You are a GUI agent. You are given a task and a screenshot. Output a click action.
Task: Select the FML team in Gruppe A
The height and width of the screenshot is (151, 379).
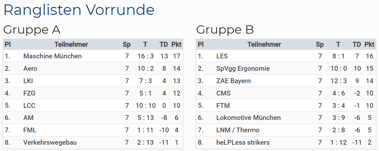30,130
